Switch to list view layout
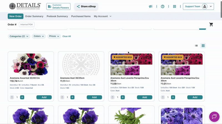Screen dimensions: 222x124 (196, 46)
